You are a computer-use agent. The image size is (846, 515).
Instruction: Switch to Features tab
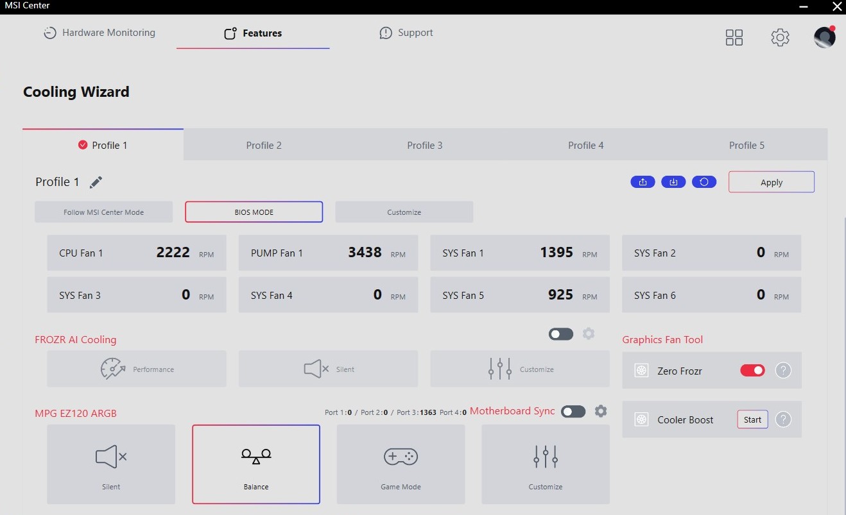click(x=253, y=33)
